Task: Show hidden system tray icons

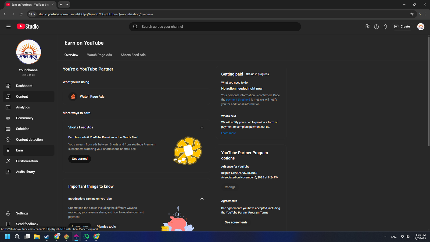Action: (385, 237)
